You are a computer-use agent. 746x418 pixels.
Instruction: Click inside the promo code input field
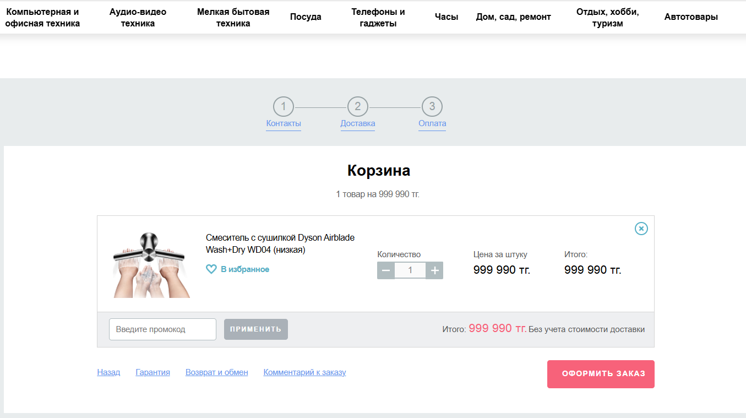pyautogui.click(x=162, y=329)
